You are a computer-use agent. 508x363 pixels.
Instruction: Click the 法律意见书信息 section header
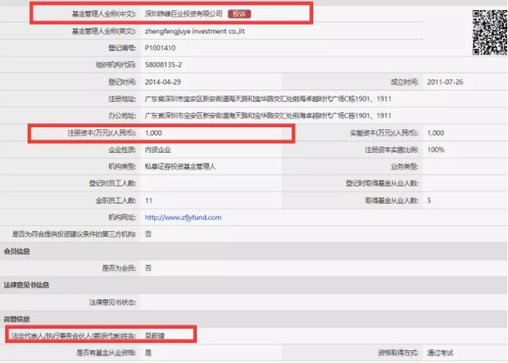click(27, 285)
